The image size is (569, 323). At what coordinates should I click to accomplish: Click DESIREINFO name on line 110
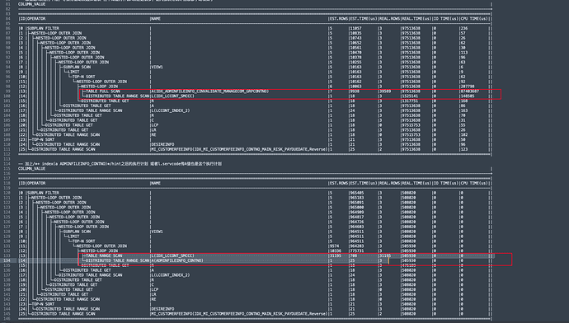162,144
